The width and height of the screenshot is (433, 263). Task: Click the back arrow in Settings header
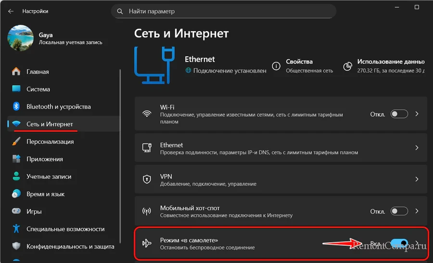11,11
